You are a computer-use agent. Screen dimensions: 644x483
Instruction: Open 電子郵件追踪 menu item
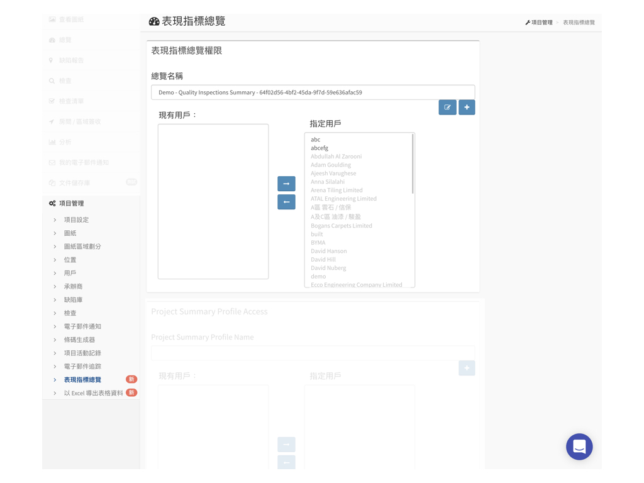pyautogui.click(x=82, y=367)
